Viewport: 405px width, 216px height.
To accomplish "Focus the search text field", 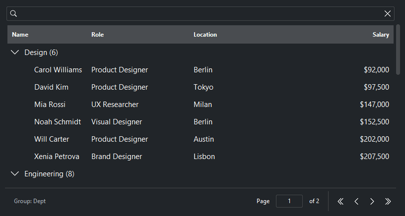I will click(x=200, y=13).
